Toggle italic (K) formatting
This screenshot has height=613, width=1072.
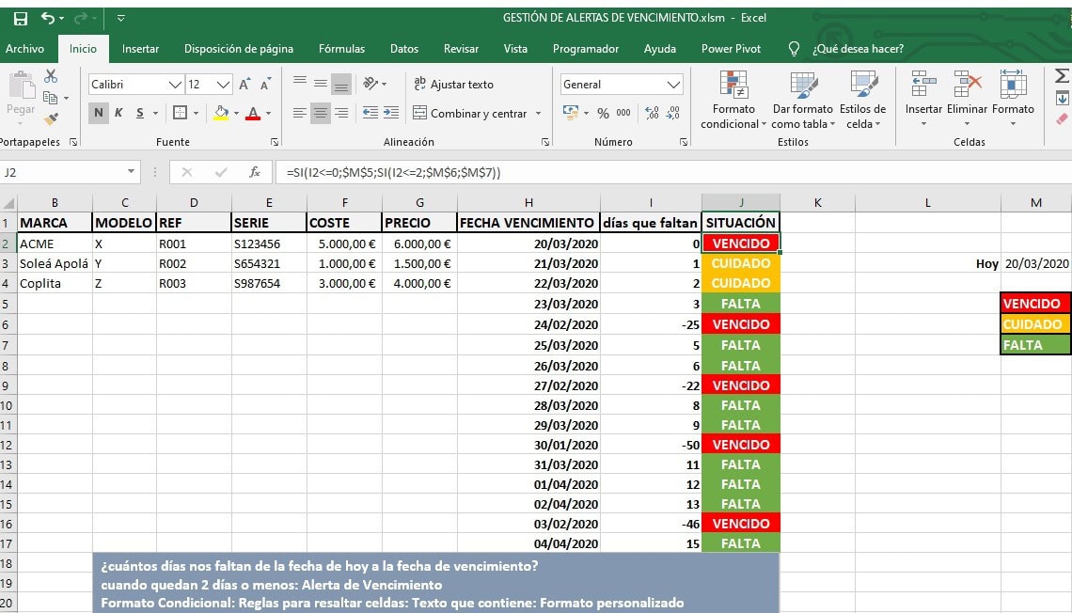click(x=119, y=113)
